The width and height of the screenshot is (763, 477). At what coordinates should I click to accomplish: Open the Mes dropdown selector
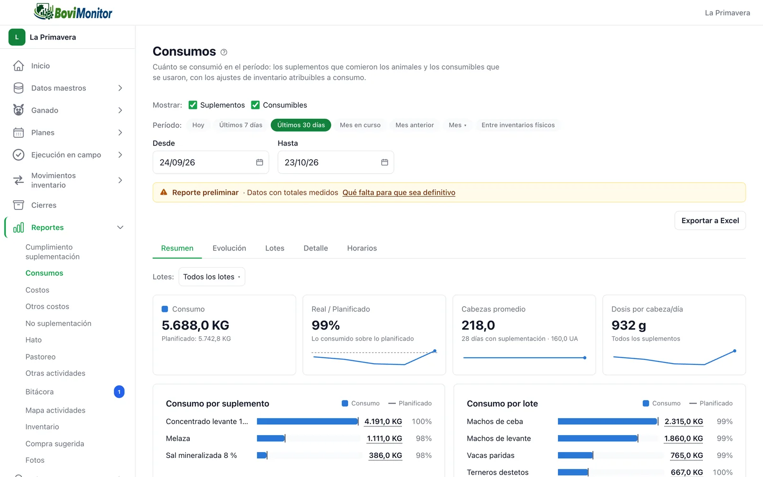457,125
